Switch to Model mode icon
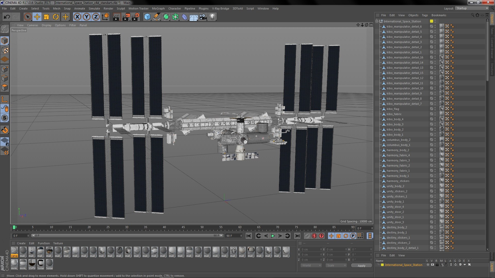Image resolution: width=495 pixels, height=278 pixels. (x=5, y=41)
